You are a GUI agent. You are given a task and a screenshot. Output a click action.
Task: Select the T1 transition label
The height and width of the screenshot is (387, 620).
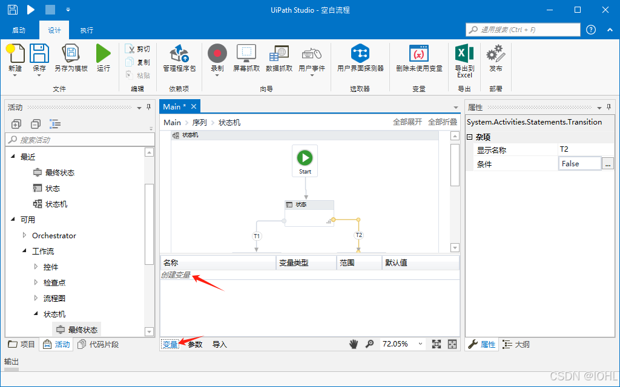[257, 236]
